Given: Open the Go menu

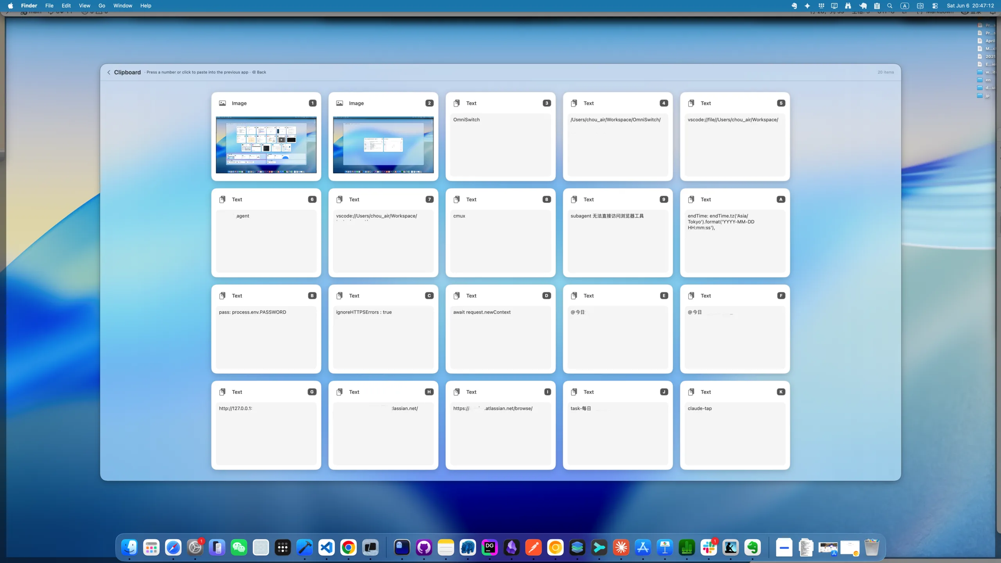Looking at the screenshot, I should click(x=102, y=5).
